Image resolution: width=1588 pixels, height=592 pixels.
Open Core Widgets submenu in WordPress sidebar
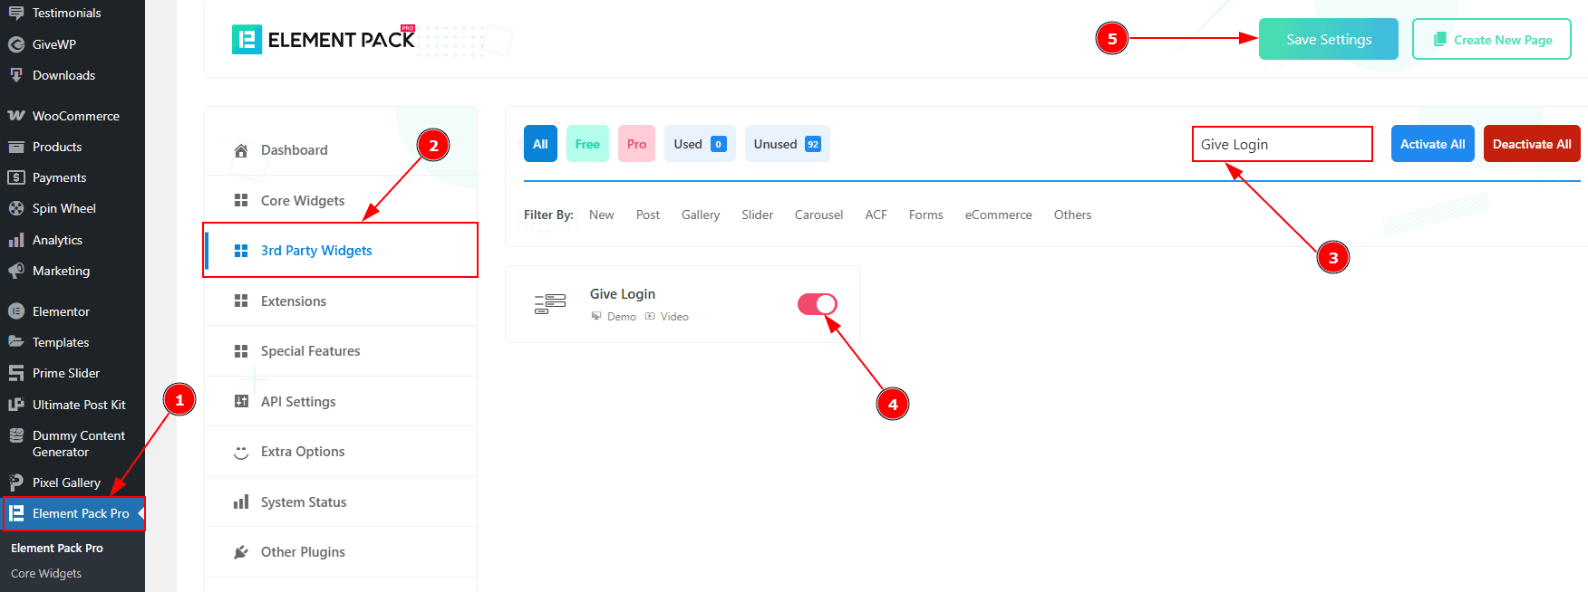tap(46, 574)
